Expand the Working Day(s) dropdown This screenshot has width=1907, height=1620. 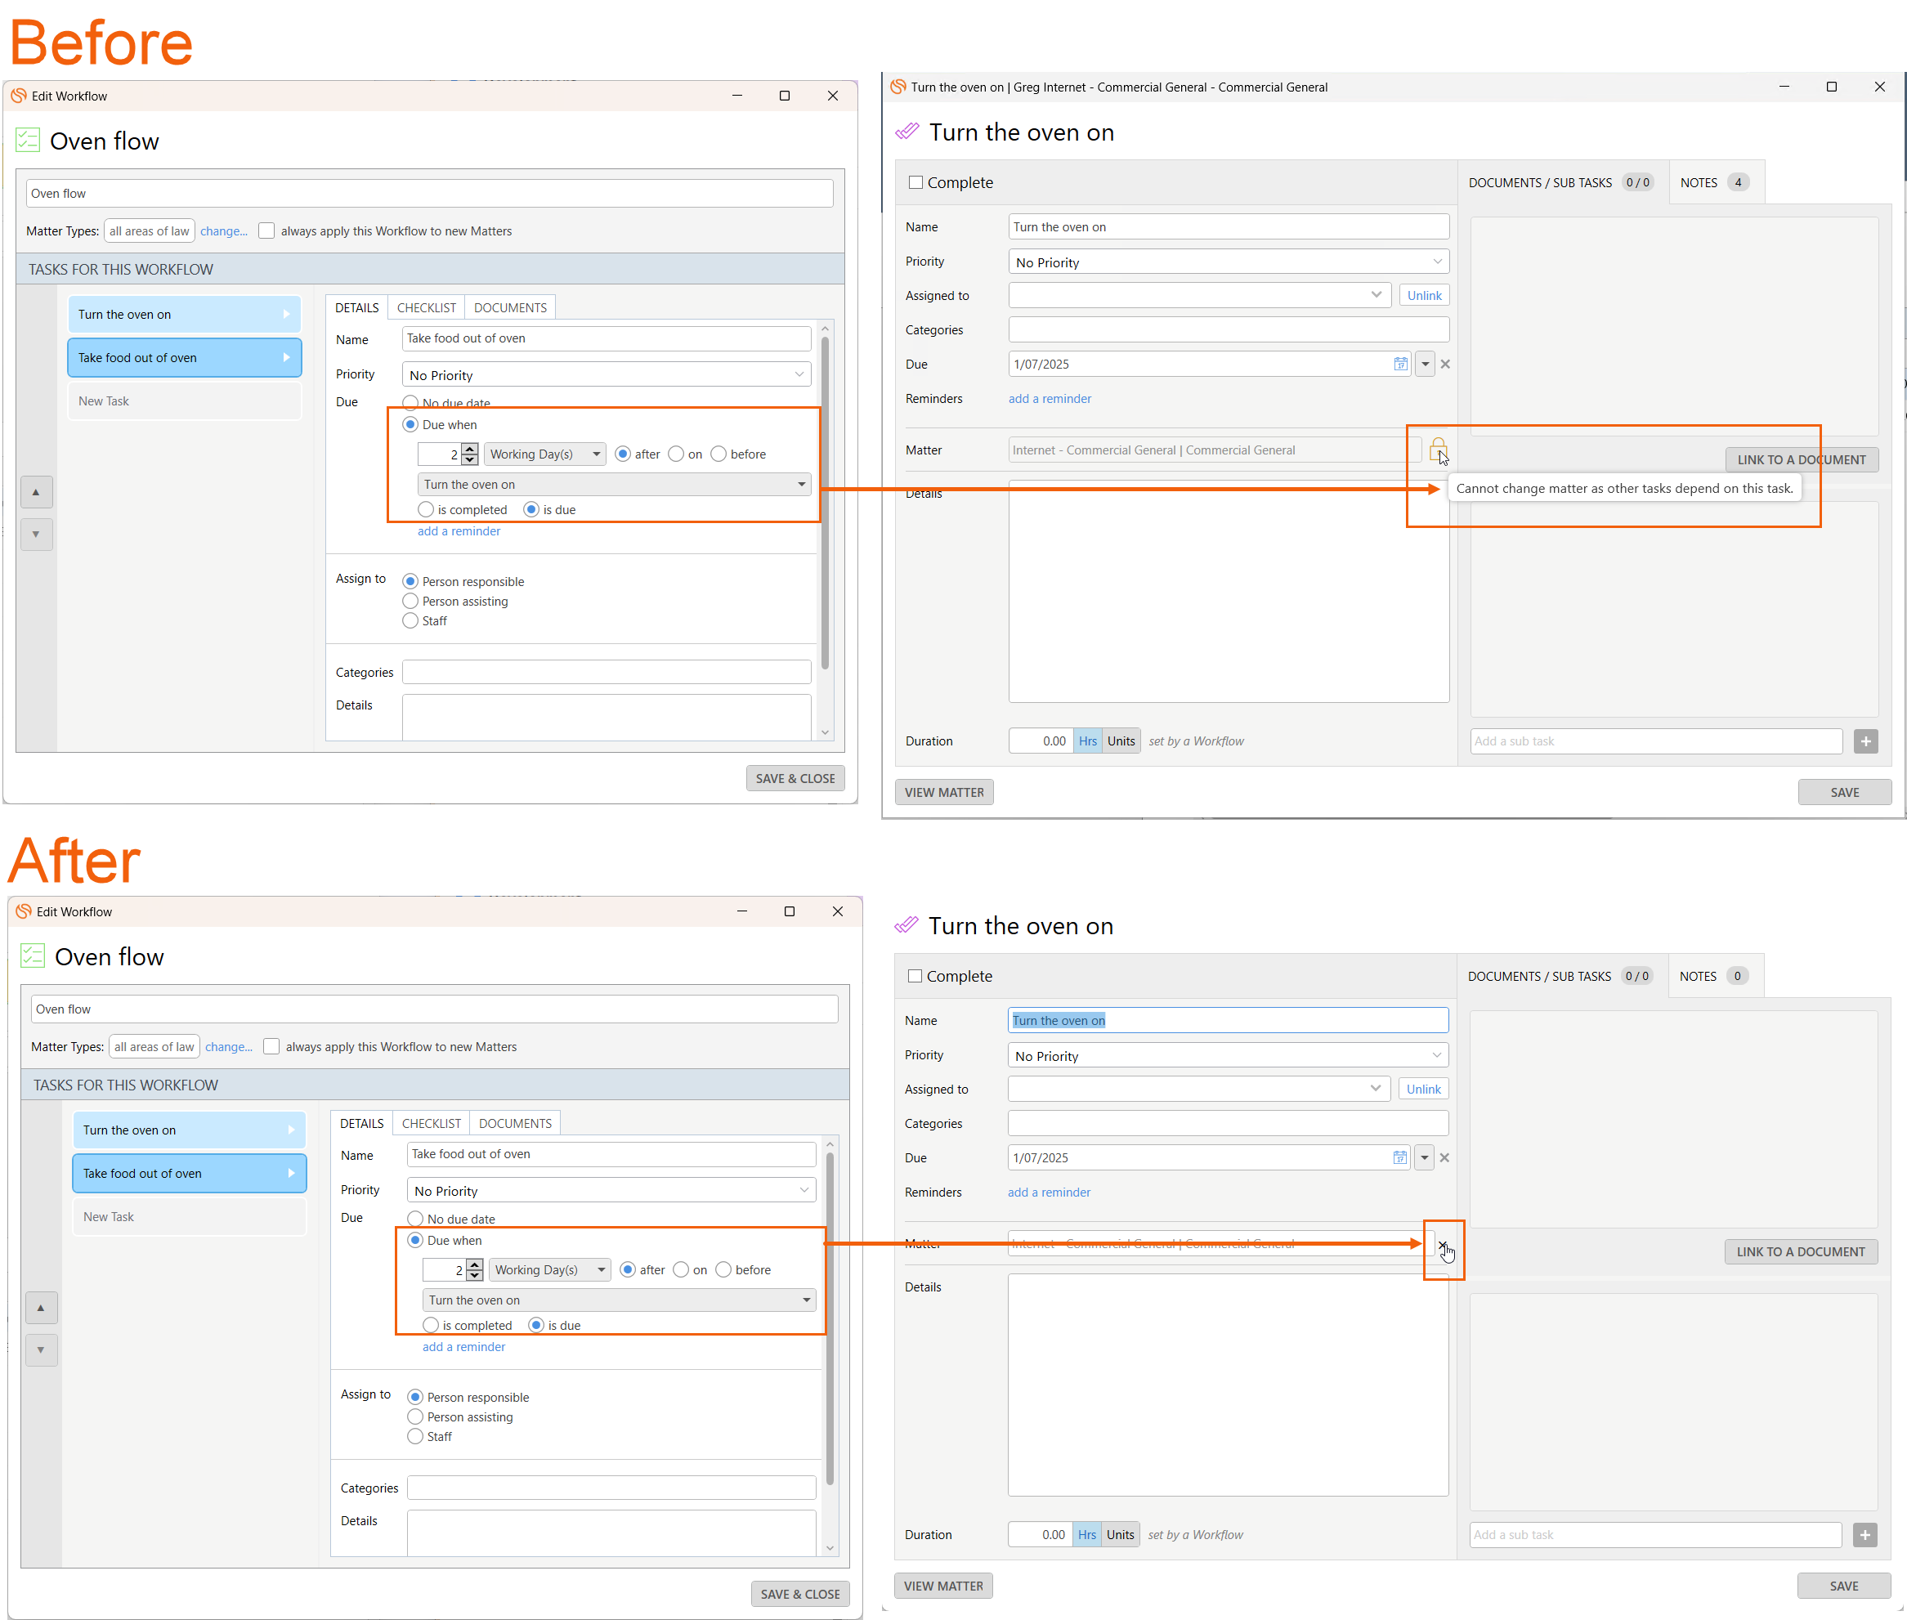[544, 454]
